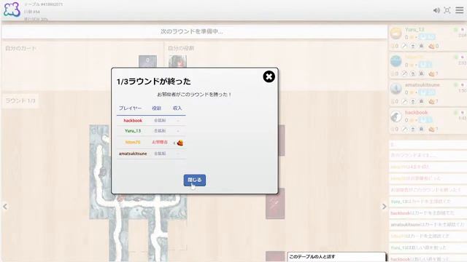The height and width of the screenshot is (262, 467).
Task: Toggle fullscreen mode icon in header
Action: (x=447, y=10)
